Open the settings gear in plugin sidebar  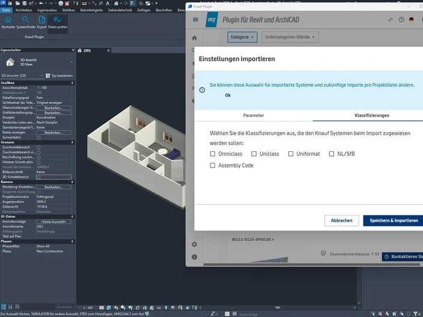tap(194, 244)
